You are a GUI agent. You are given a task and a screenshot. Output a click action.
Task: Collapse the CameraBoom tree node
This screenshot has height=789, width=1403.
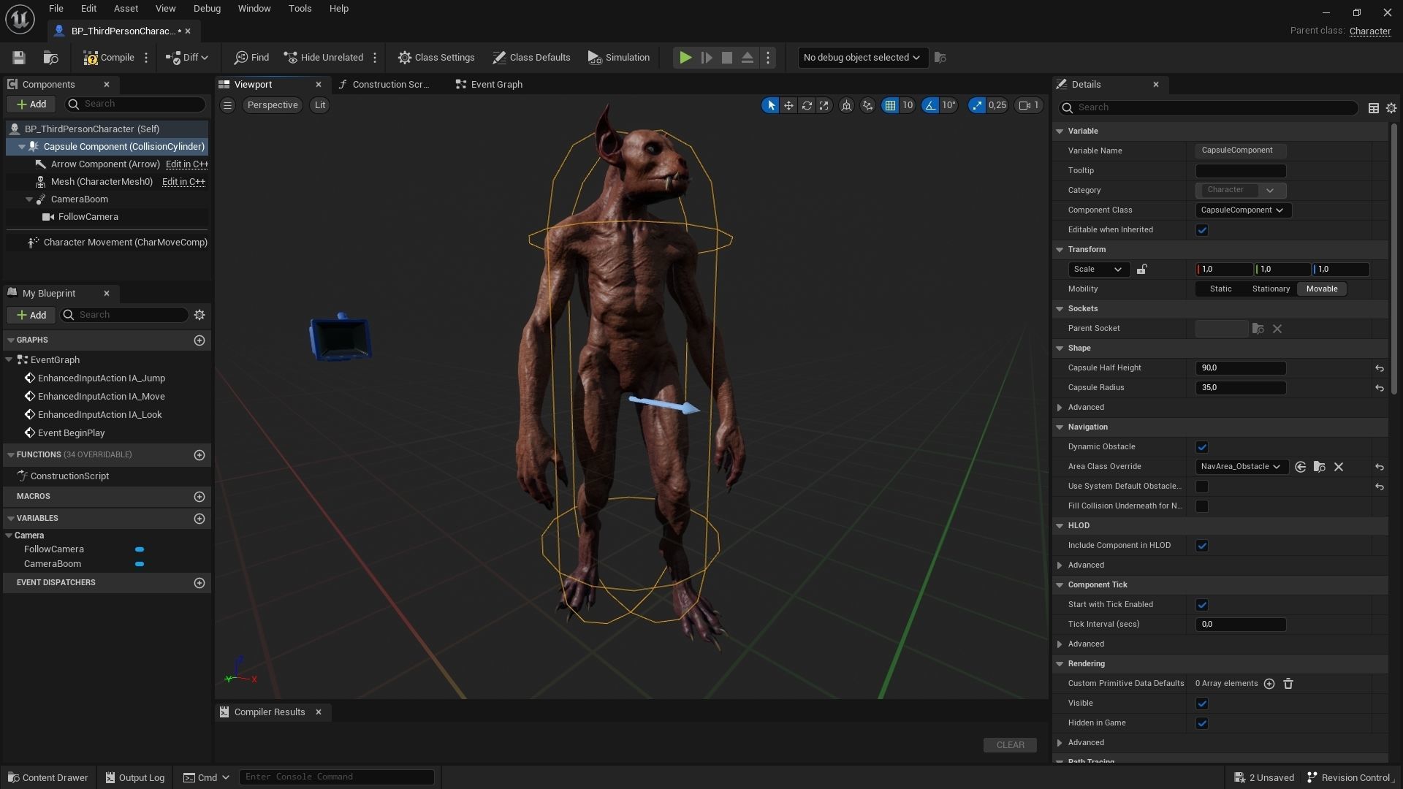tap(29, 199)
